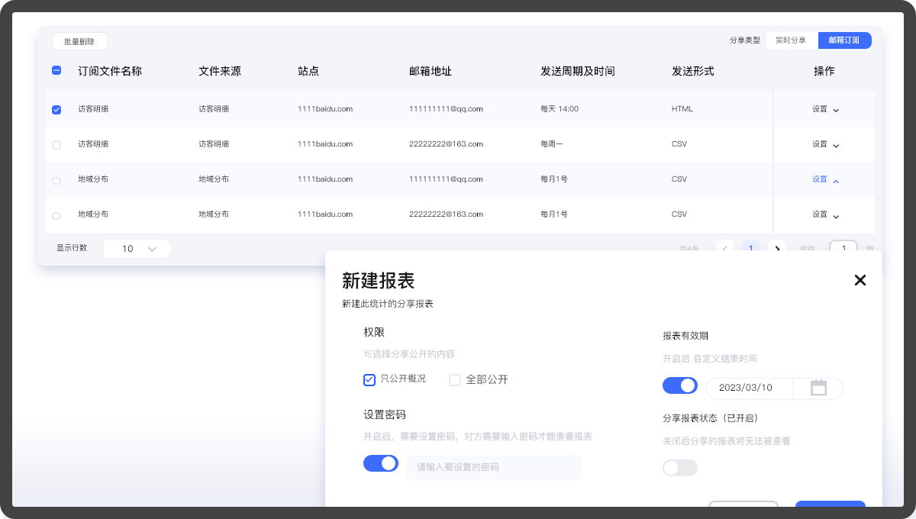Toggle the select-all checkbox in table header

click(56, 71)
